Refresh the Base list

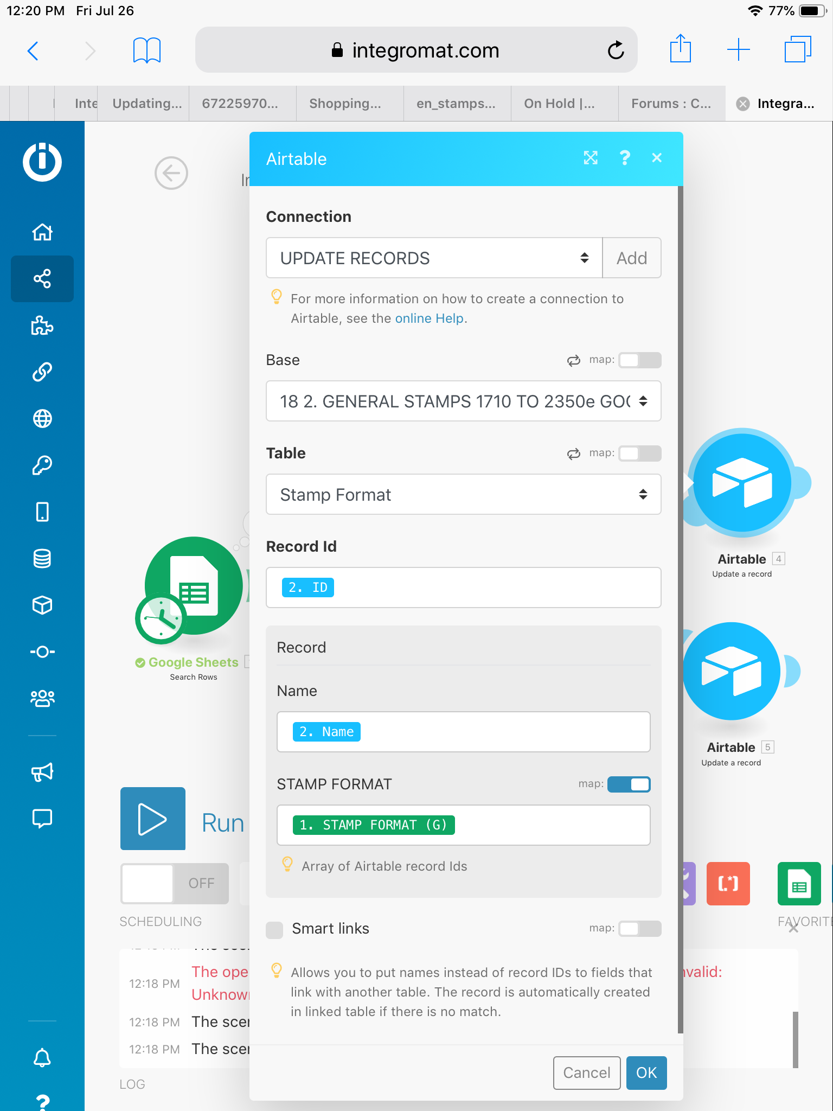[574, 361]
